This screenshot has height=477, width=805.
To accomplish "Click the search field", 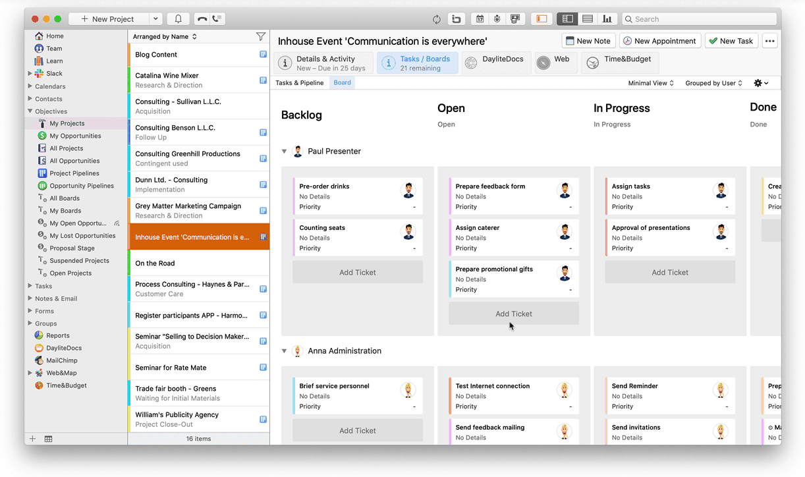I will coord(702,19).
